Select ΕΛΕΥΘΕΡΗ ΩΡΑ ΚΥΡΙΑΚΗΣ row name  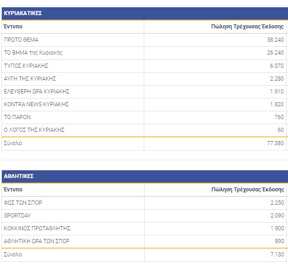(37, 92)
